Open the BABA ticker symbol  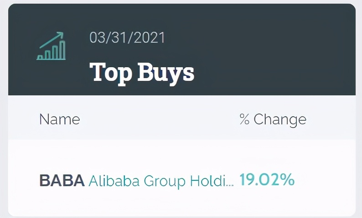point(62,180)
